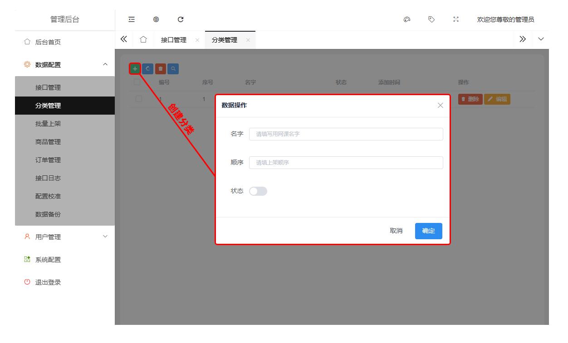Focus the 顺序 input field
This screenshot has width=568, height=343.
tap(346, 163)
